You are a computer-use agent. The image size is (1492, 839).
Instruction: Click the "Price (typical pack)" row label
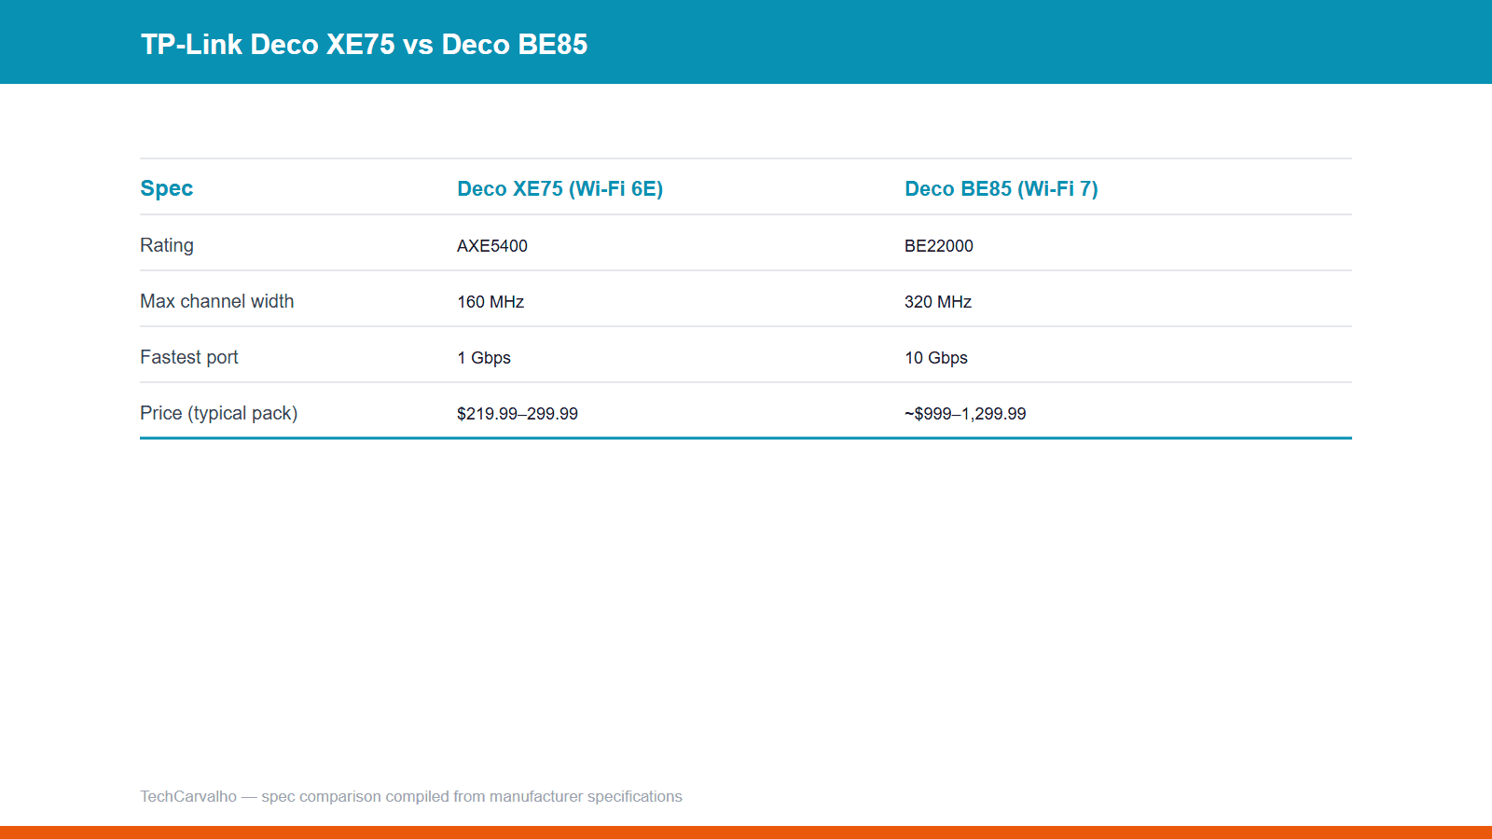click(219, 413)
